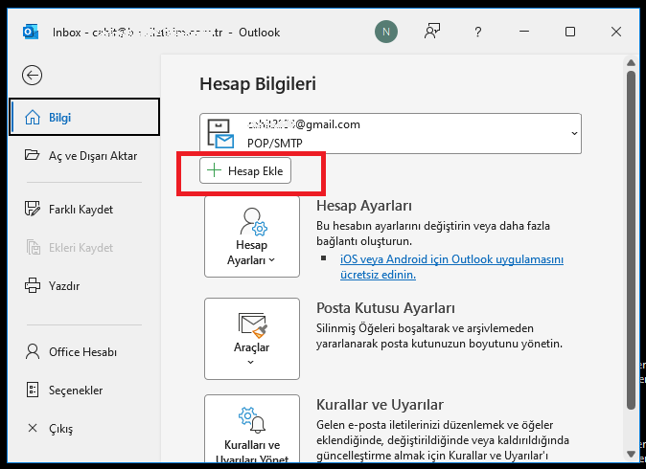Open Office Hesabı page
Image resolution: width=646 pixels, height=469 pixels.
84,352
